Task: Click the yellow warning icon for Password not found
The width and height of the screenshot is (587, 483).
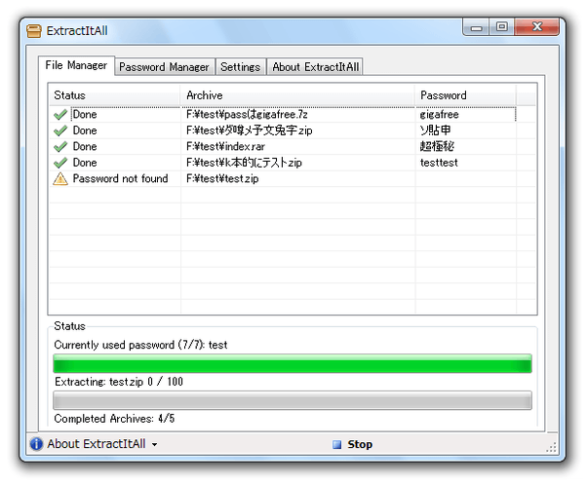Action: (60, 179)
